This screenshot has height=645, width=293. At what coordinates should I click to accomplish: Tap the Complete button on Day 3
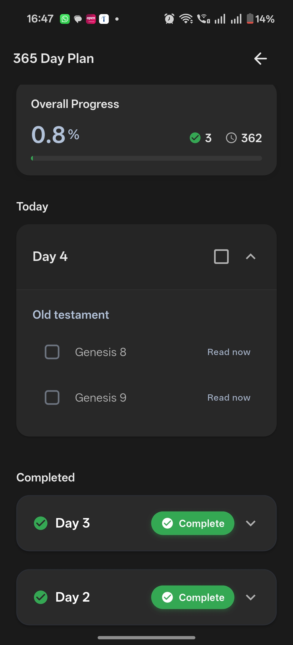[x=193, y=523]
